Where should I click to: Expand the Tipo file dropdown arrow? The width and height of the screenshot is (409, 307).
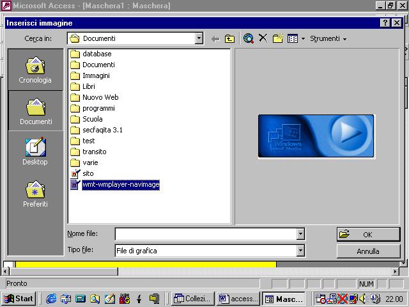coord(300,251)
